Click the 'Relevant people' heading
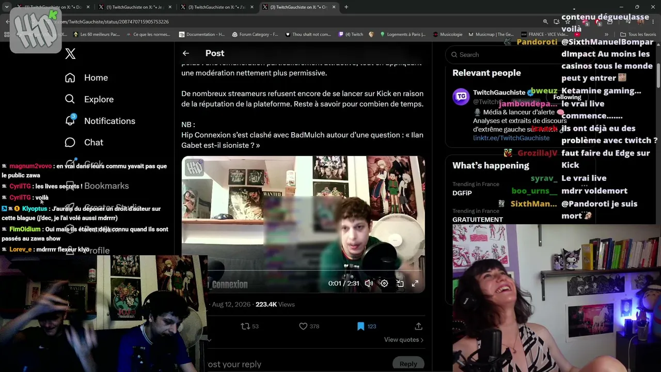The width and height of the screenshot is (661, 372). point(486,73)
